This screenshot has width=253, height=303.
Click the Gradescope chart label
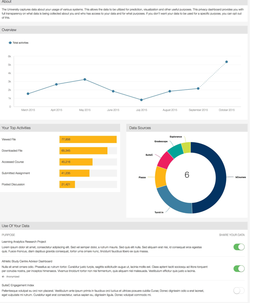(x=161, y=141)
